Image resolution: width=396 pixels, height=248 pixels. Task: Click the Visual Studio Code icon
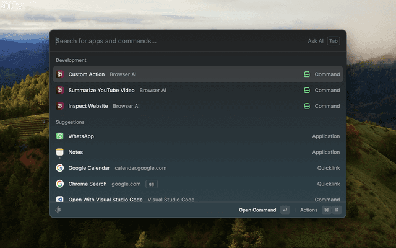[x=60, y=200]
